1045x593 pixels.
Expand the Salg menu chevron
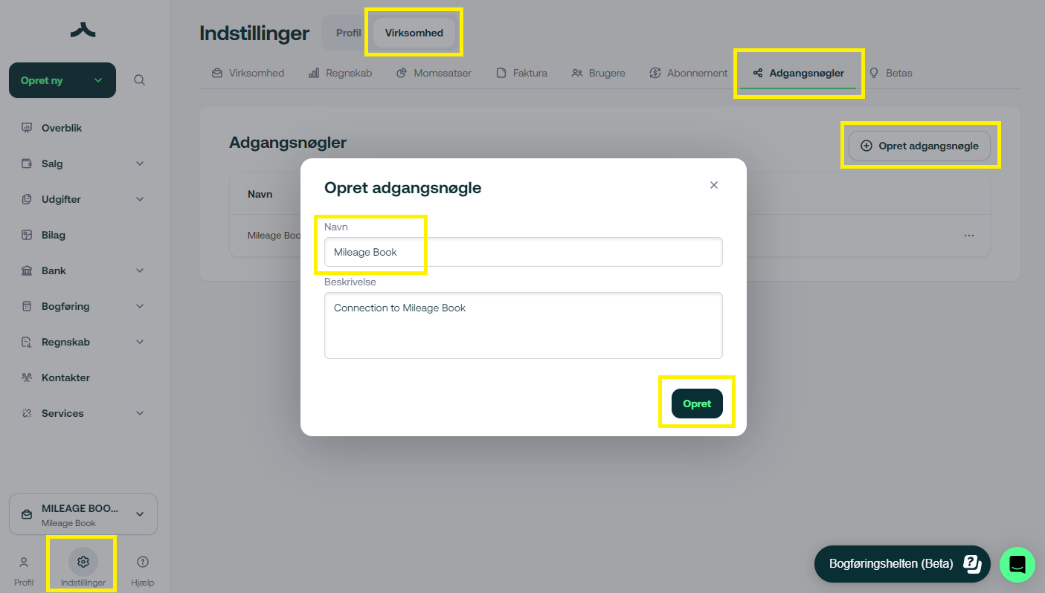[x=140, y=163]
